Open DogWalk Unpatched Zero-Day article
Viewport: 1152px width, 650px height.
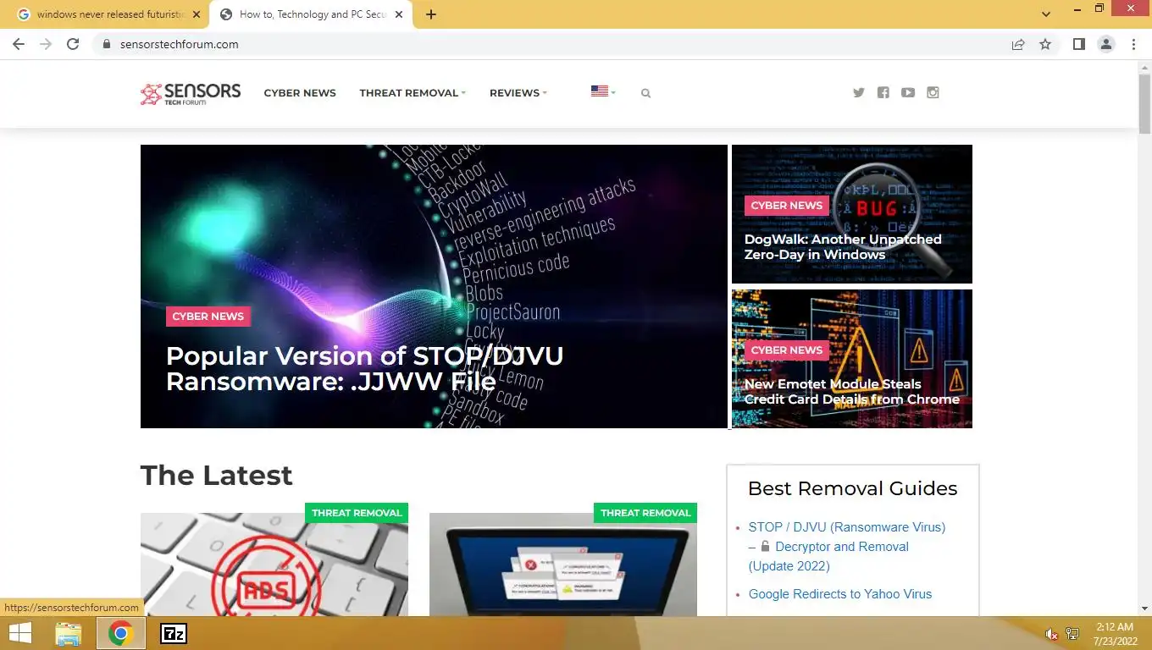point(843,247)
